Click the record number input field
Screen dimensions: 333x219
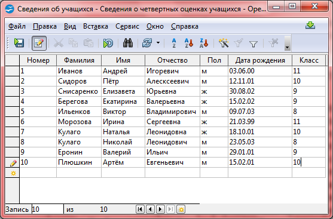48,209
